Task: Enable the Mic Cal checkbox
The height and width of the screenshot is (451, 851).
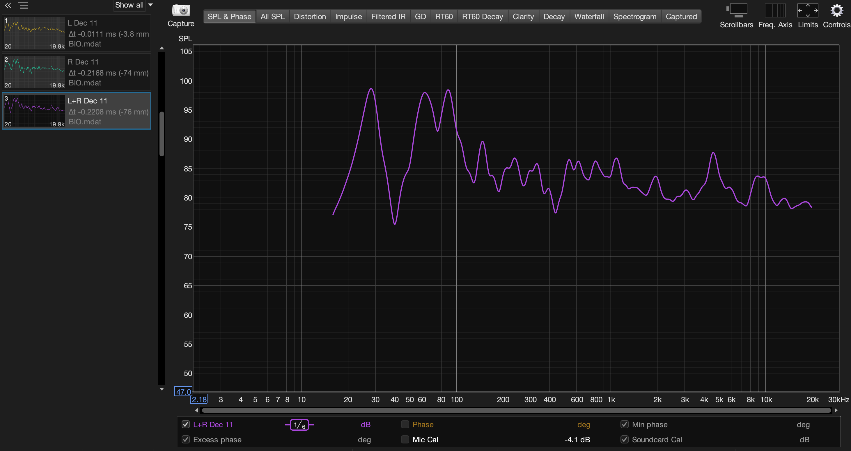Action: [405, 439]
